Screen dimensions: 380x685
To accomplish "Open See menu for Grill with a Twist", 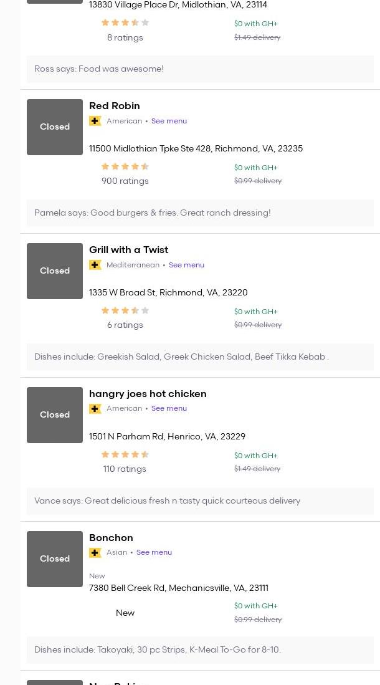I will click(x=186, y=265).
